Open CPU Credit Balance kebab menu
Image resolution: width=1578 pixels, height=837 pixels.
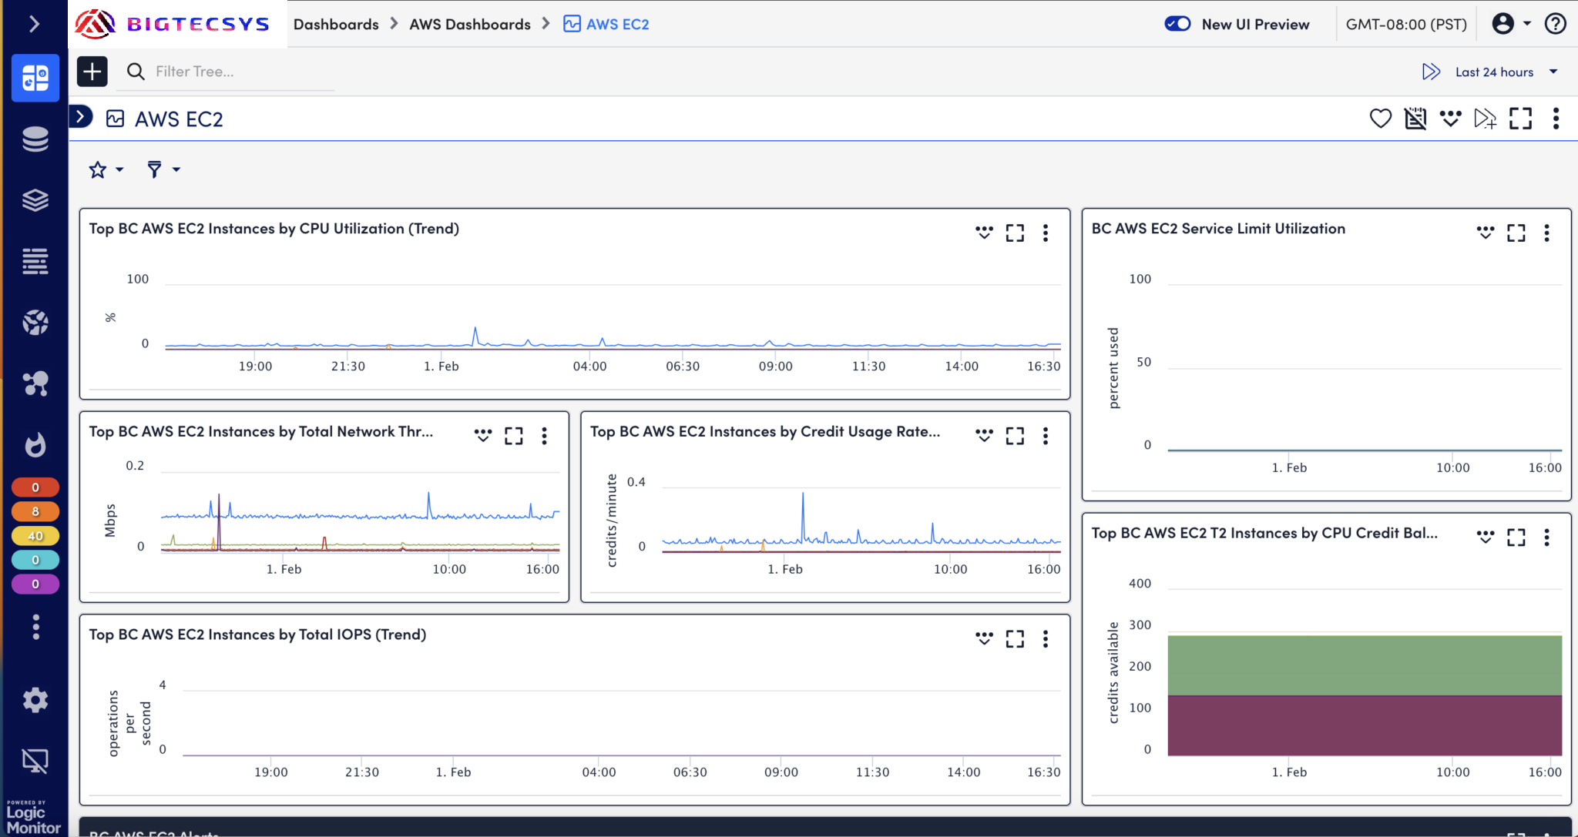click(x=1546, y=537)
